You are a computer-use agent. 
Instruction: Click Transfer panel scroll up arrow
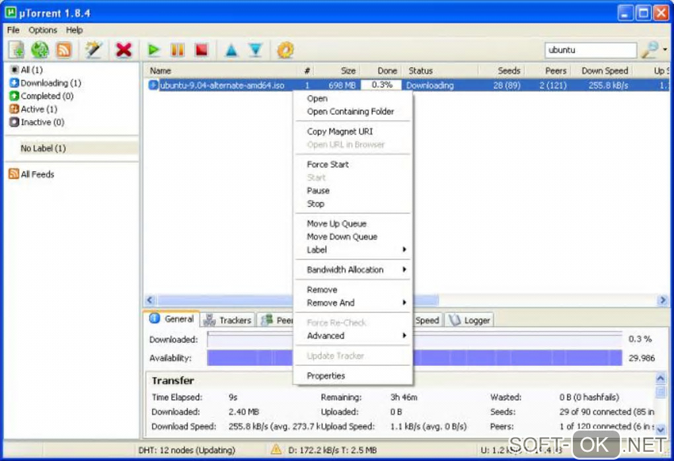tap(661, 378)
